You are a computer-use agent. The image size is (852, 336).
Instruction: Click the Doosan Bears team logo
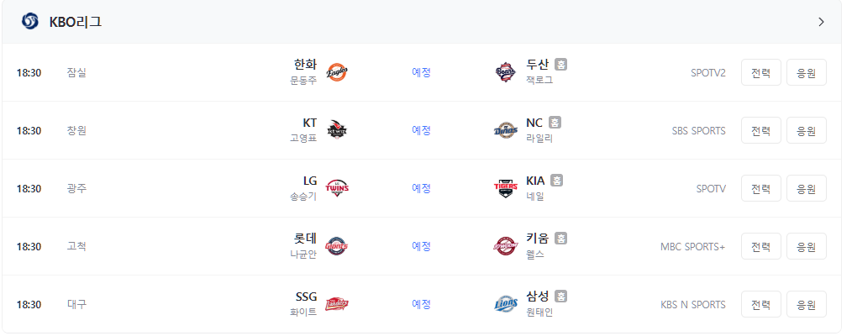tap(506, 72)
